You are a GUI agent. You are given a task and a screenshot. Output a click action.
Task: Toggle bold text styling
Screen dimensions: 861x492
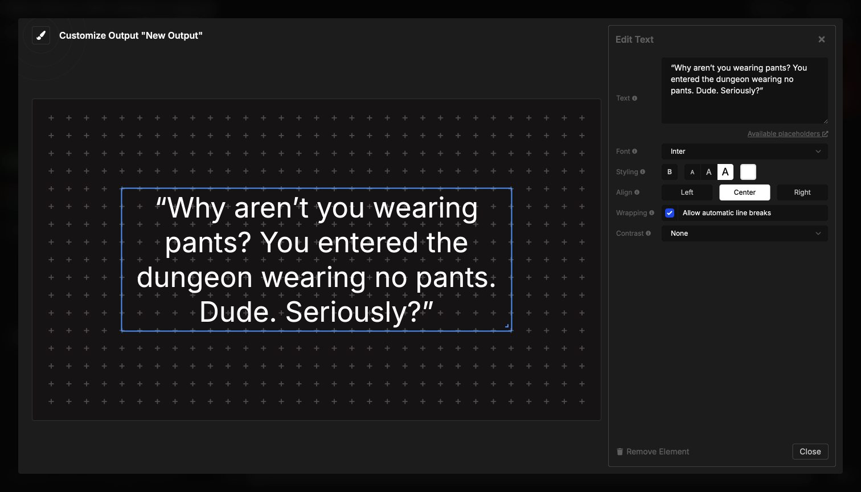(669, 171)
